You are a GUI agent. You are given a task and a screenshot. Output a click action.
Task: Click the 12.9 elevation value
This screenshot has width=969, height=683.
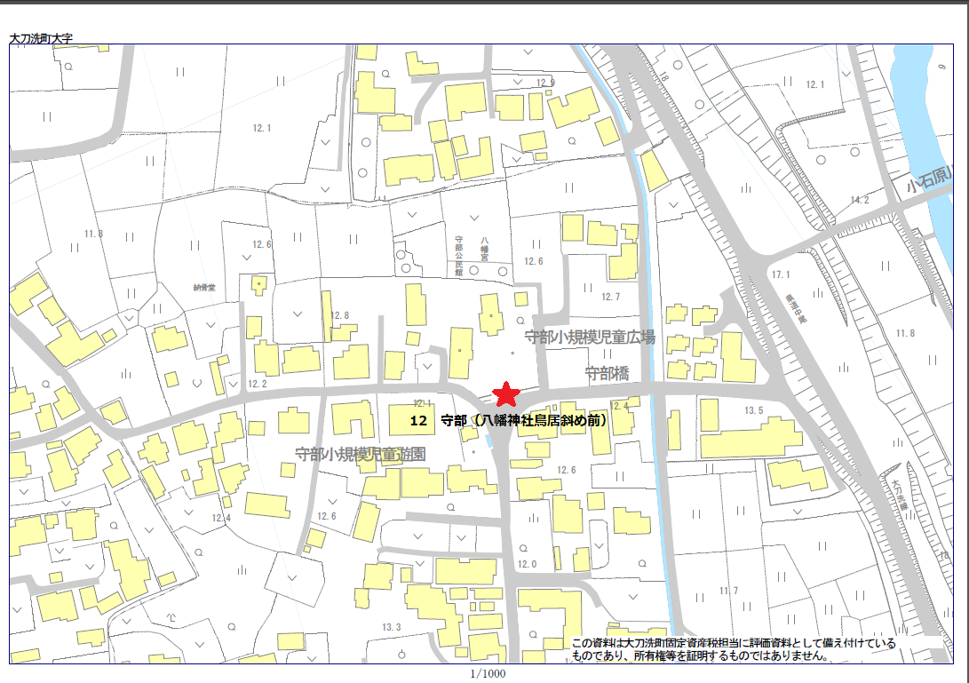point(545,83)
